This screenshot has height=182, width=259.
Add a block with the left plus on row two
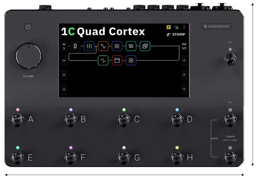(64, 61)
